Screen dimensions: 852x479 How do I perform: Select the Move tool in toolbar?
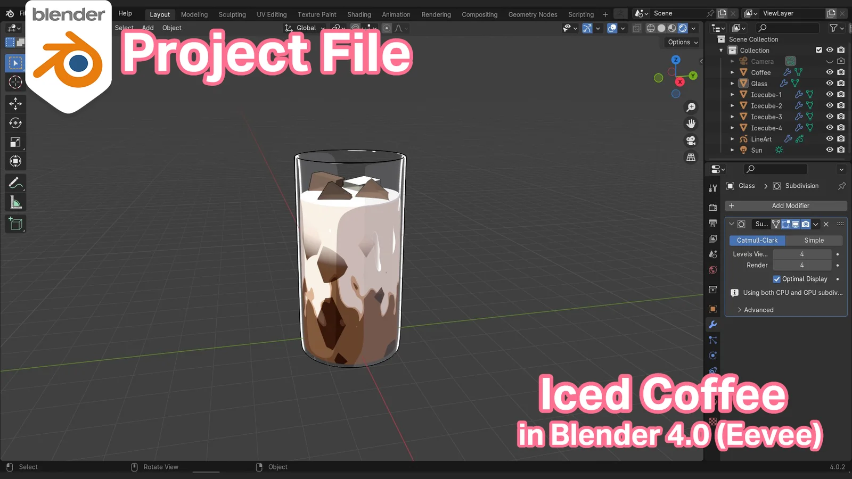(15, 103)
